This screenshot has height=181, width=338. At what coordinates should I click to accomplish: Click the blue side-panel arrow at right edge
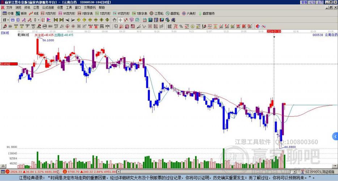click(x=335, y=136)
